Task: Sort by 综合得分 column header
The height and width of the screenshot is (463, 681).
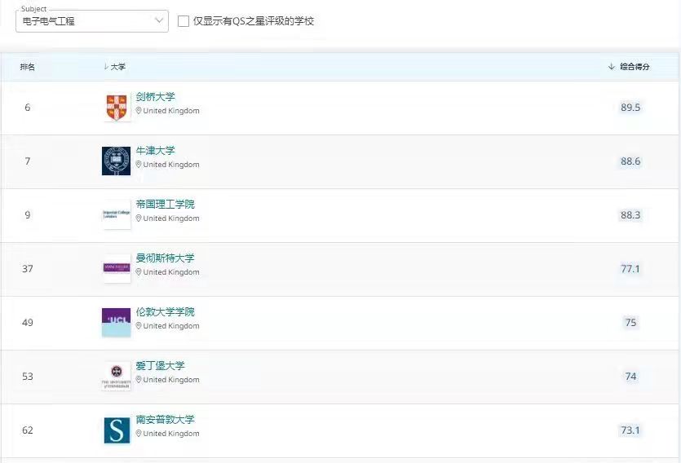Action: tap(629, 66)
